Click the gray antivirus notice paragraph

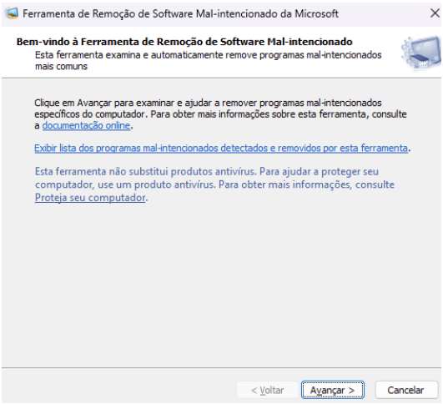click(x=214, y=184)
